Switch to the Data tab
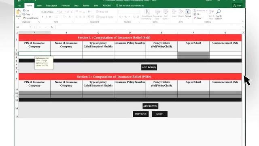Image resolution: width=259 pixels, height=146 pixels. 76,6
